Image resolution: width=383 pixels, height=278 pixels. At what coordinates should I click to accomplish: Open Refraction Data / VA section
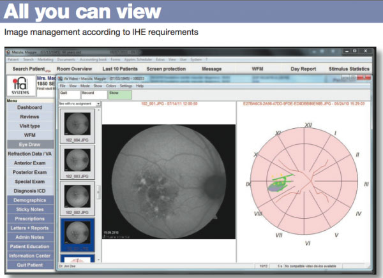(29, 154)
